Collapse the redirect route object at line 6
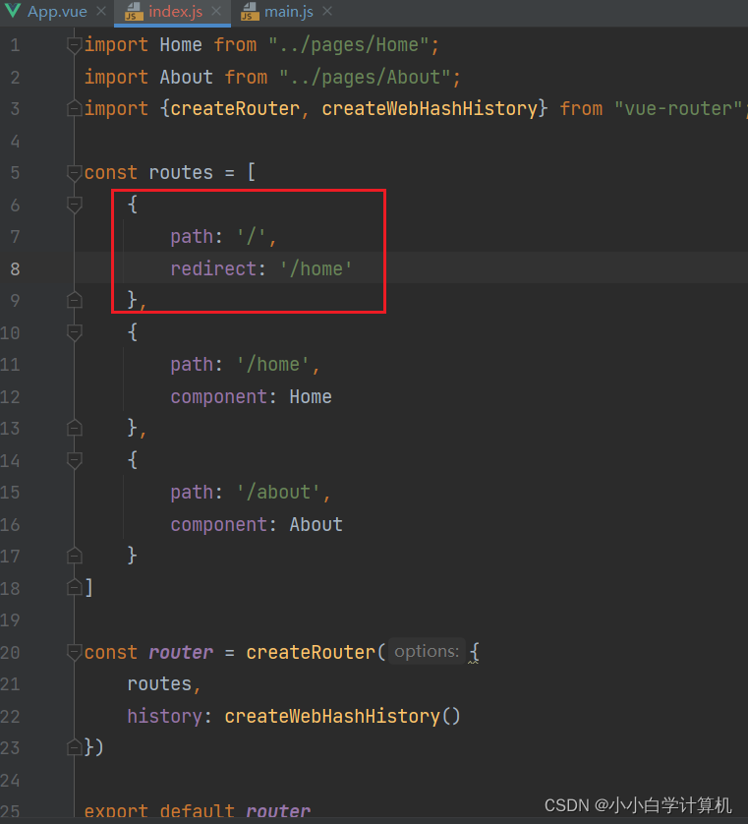This screenshot has width=748, height=824. click(74, 205)
